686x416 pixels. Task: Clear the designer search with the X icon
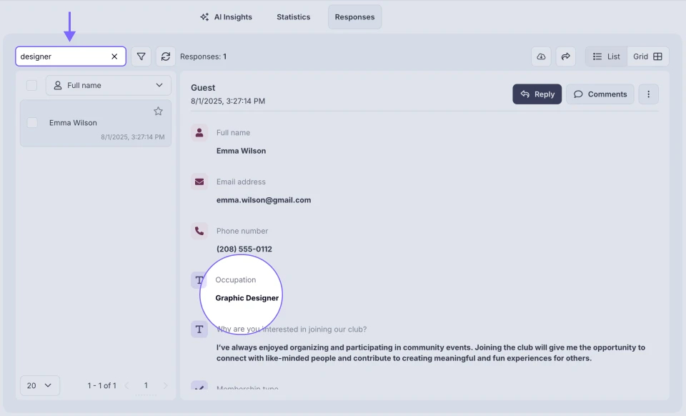coord(114,56)
